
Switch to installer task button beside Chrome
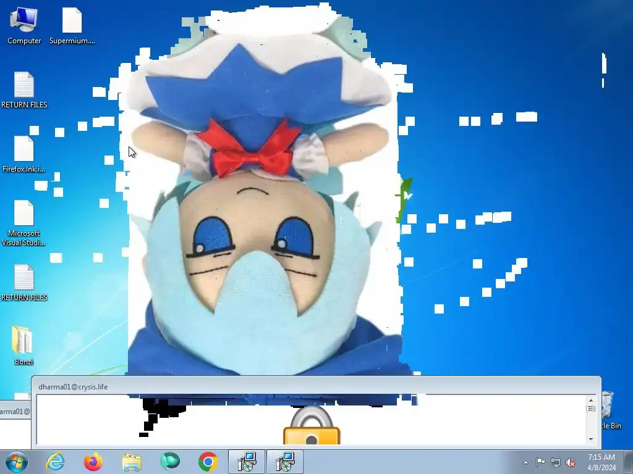[247, 462]
